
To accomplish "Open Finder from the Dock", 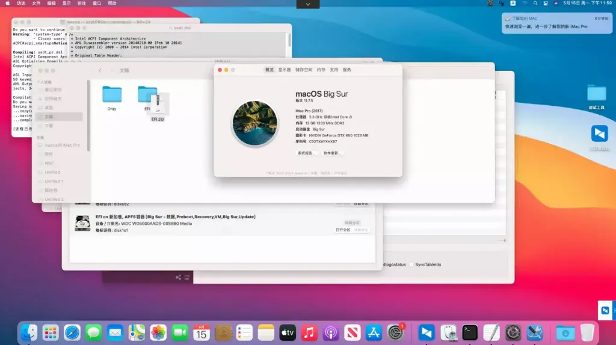I will [29, 333].
